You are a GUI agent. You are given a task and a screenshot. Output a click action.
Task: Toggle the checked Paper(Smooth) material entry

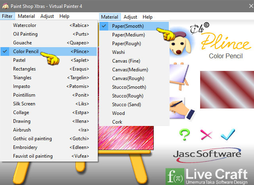pyautogui.click(x=134, y=26)
